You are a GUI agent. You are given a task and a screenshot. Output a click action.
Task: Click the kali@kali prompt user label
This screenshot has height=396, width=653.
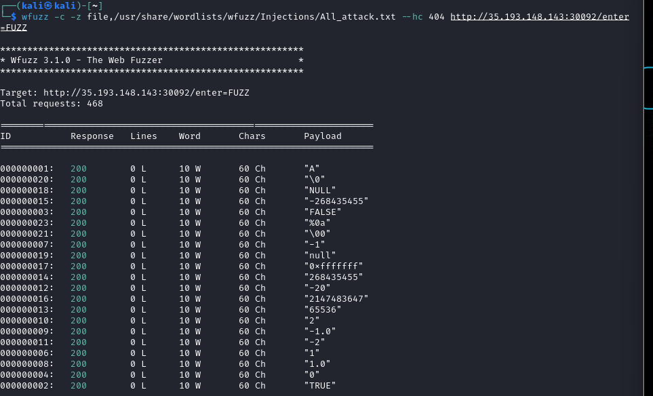(x=49, y=6)
